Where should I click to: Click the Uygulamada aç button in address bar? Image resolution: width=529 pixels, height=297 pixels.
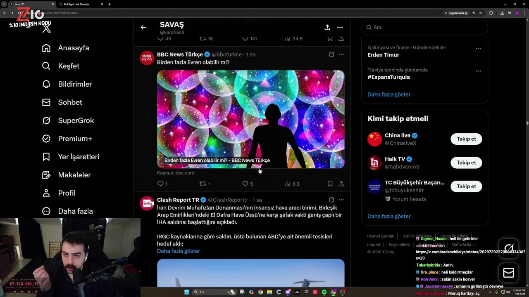pyautogui.click(x=456, y=13)
